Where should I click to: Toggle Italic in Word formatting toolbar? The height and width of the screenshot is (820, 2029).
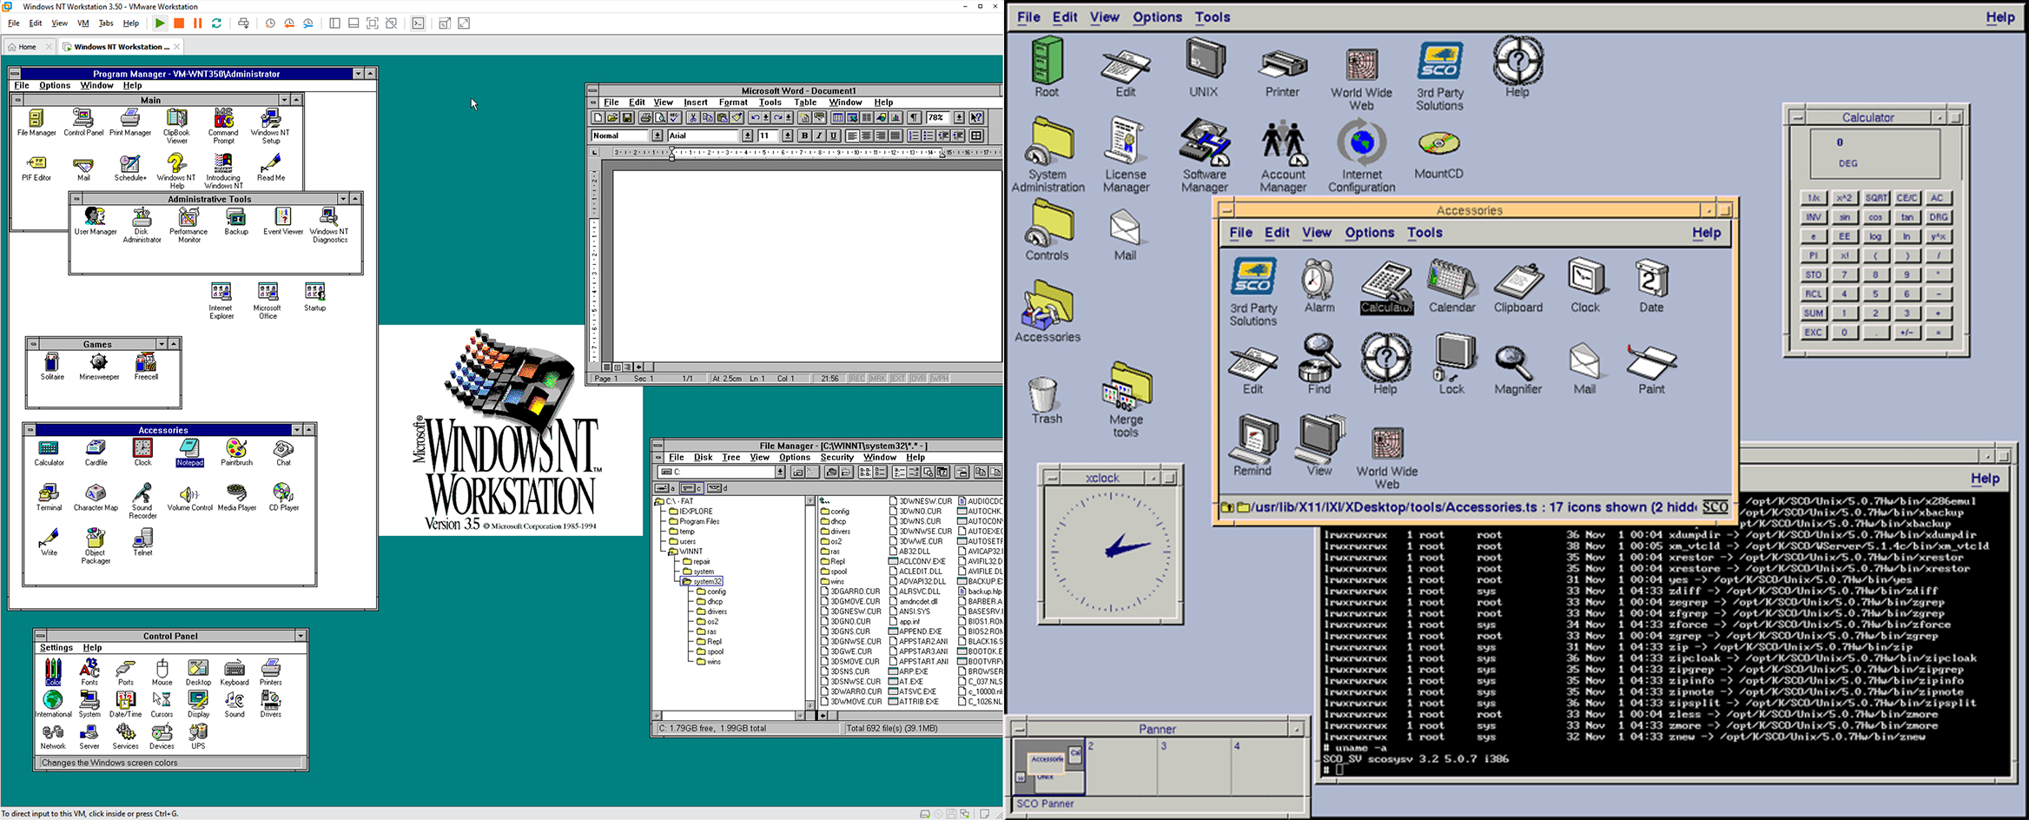(819, 136)
